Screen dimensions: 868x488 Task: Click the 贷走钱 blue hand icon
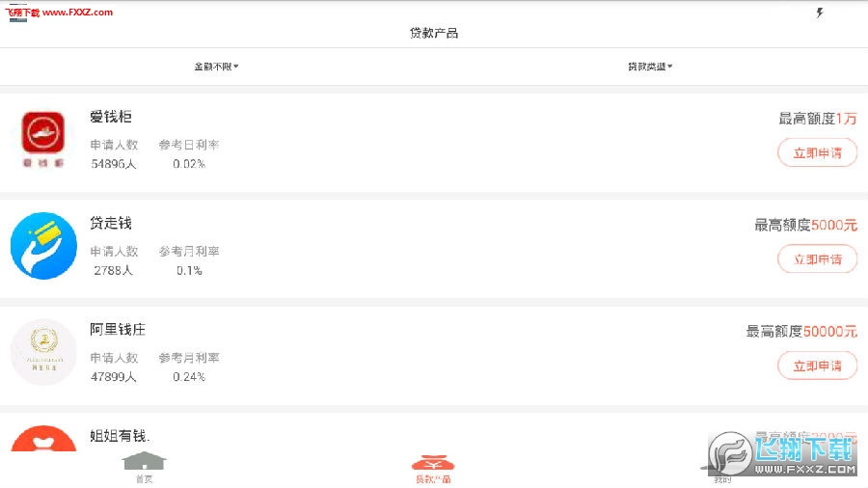pos(43,246)
